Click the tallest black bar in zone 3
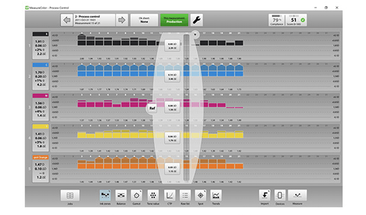Viewport: 366px width, 215px height. [81, 40]
